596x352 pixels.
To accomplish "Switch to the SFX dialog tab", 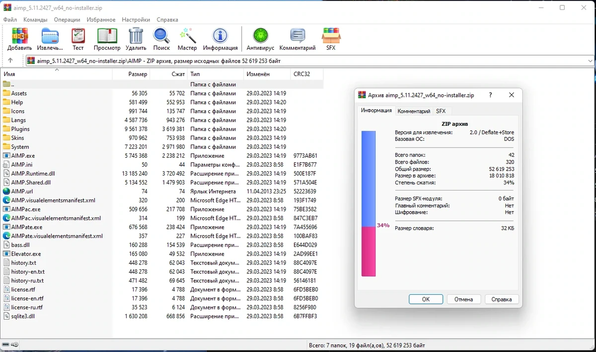I will [x=441, y=111].
